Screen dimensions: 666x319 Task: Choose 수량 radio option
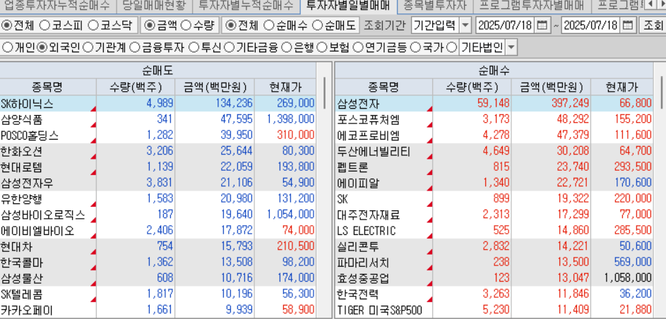pos(186,25)
